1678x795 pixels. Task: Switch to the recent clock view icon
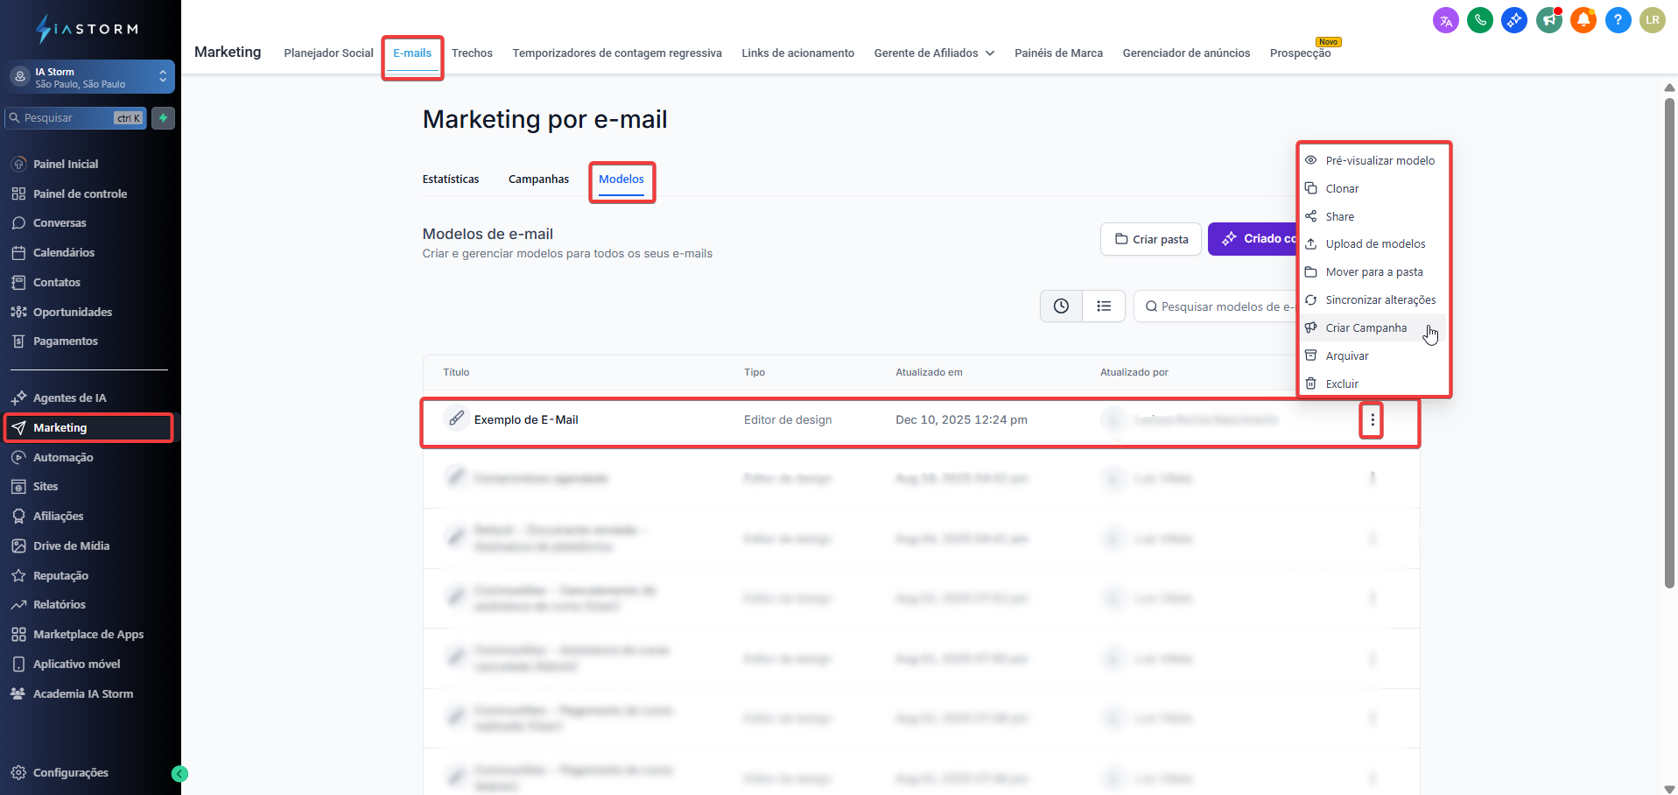pos(1061,306)
